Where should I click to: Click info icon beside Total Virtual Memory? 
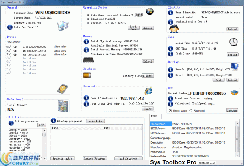tap(86, 50)
